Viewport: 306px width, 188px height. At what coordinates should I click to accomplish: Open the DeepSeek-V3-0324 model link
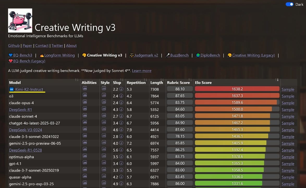click(25, 130)
